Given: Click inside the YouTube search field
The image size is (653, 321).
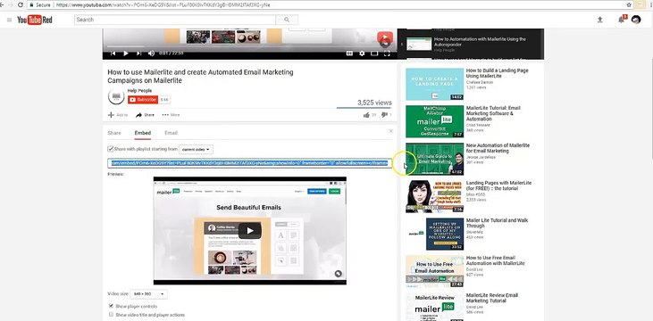Looking at the screenshot, I should [175, 20].
